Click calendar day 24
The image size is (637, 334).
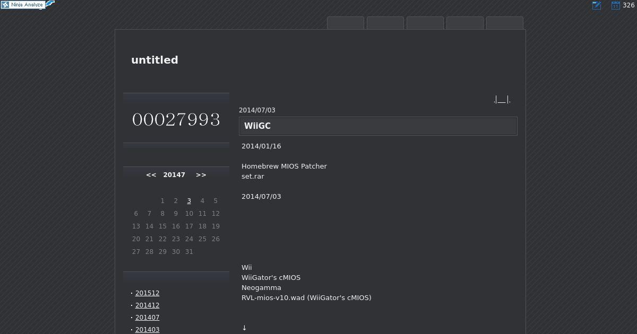click(189, 239)
